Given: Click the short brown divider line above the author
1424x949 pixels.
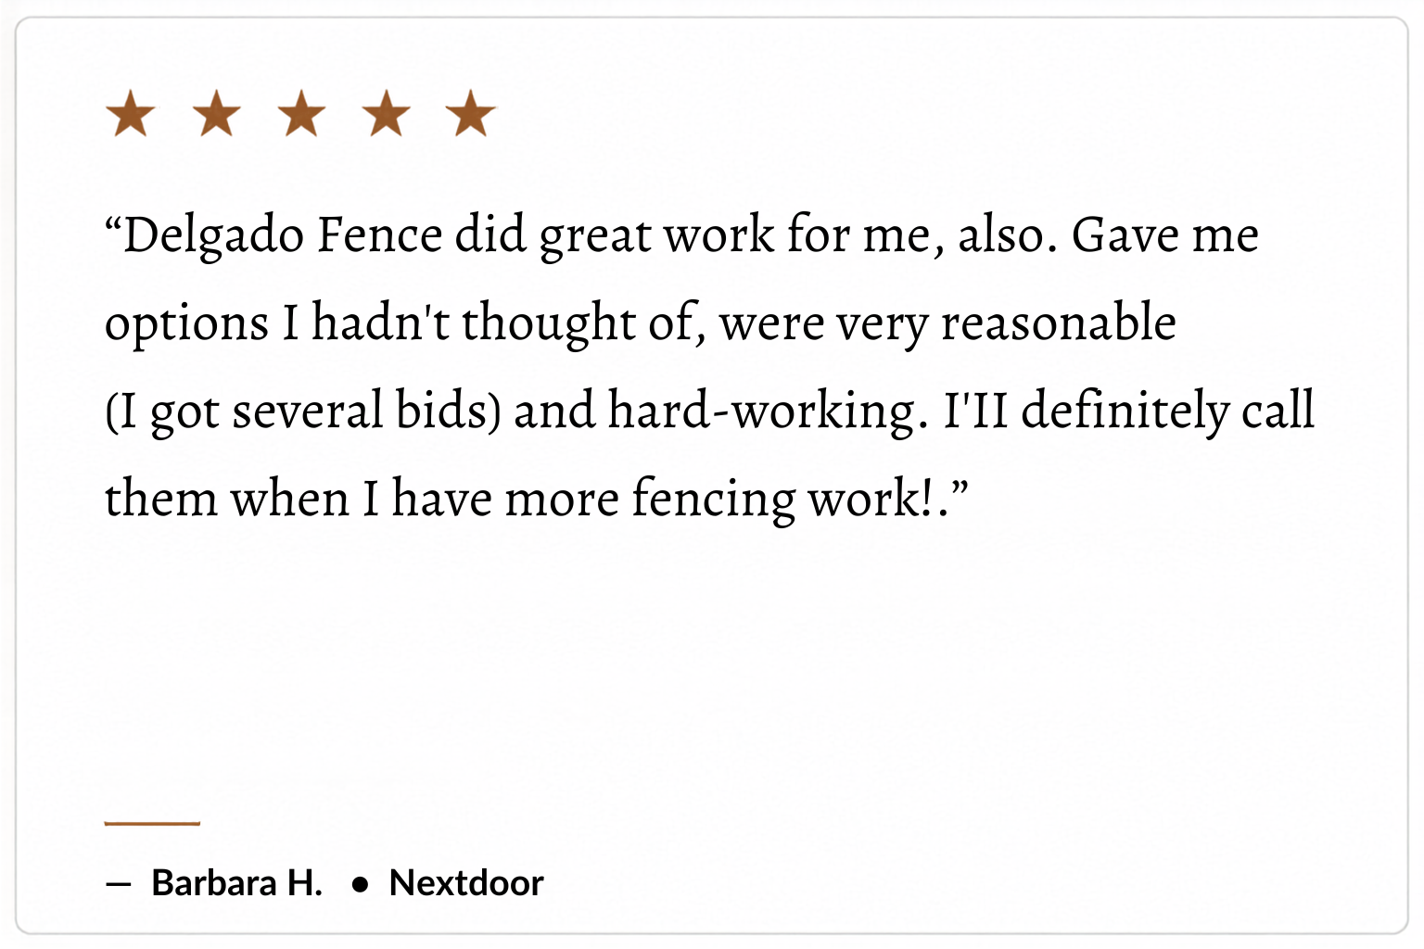Looking at the screenshot, I should point(152,822).
